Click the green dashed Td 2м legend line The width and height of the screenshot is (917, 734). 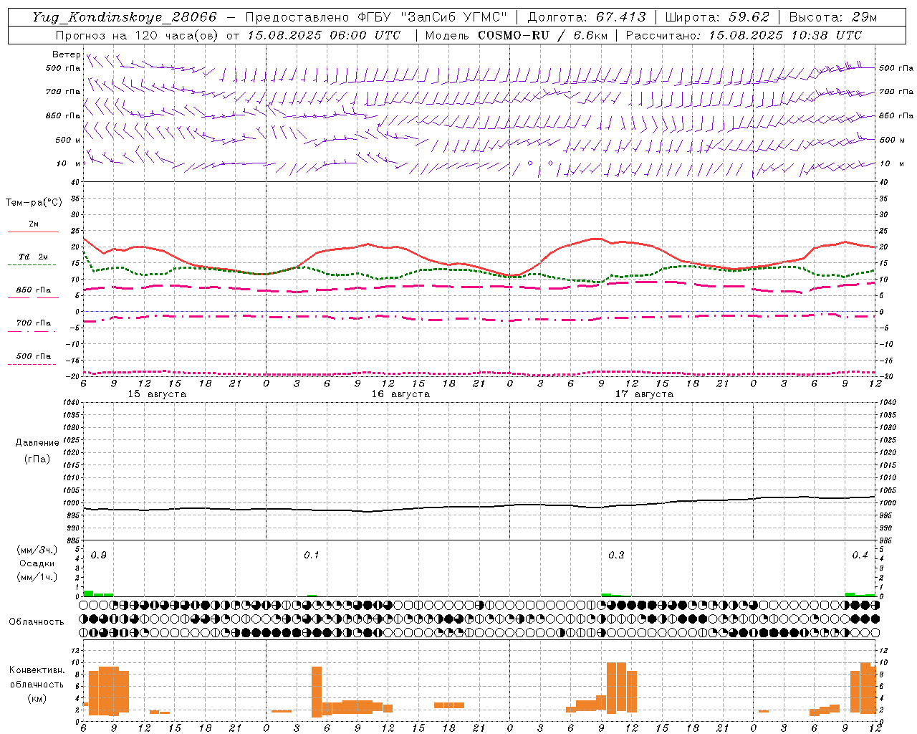[32, 265]
